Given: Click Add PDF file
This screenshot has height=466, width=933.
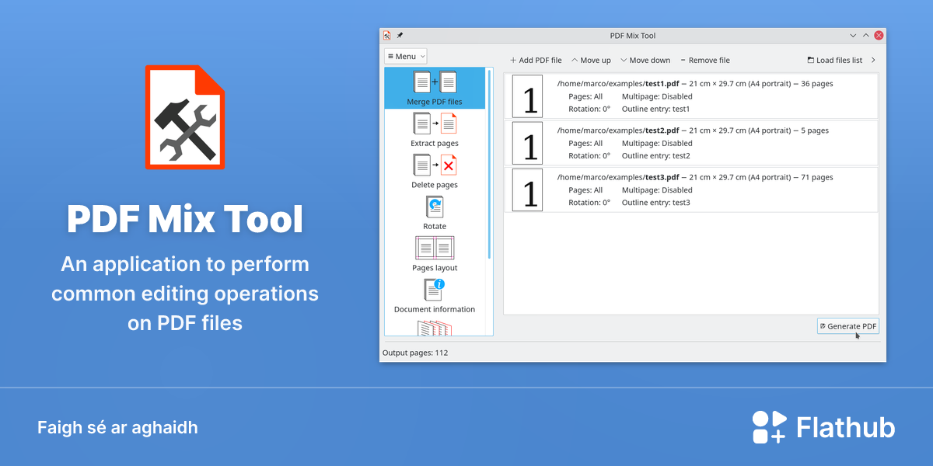Looking at the screenshot, I should tap(536, 60).
